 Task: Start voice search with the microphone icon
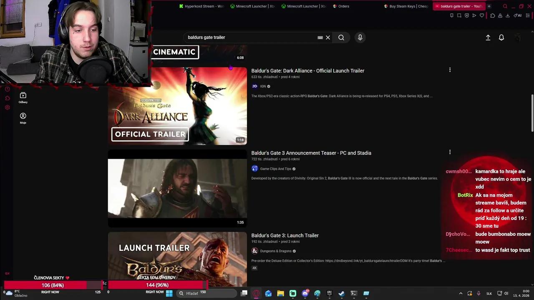coord(360,37)
